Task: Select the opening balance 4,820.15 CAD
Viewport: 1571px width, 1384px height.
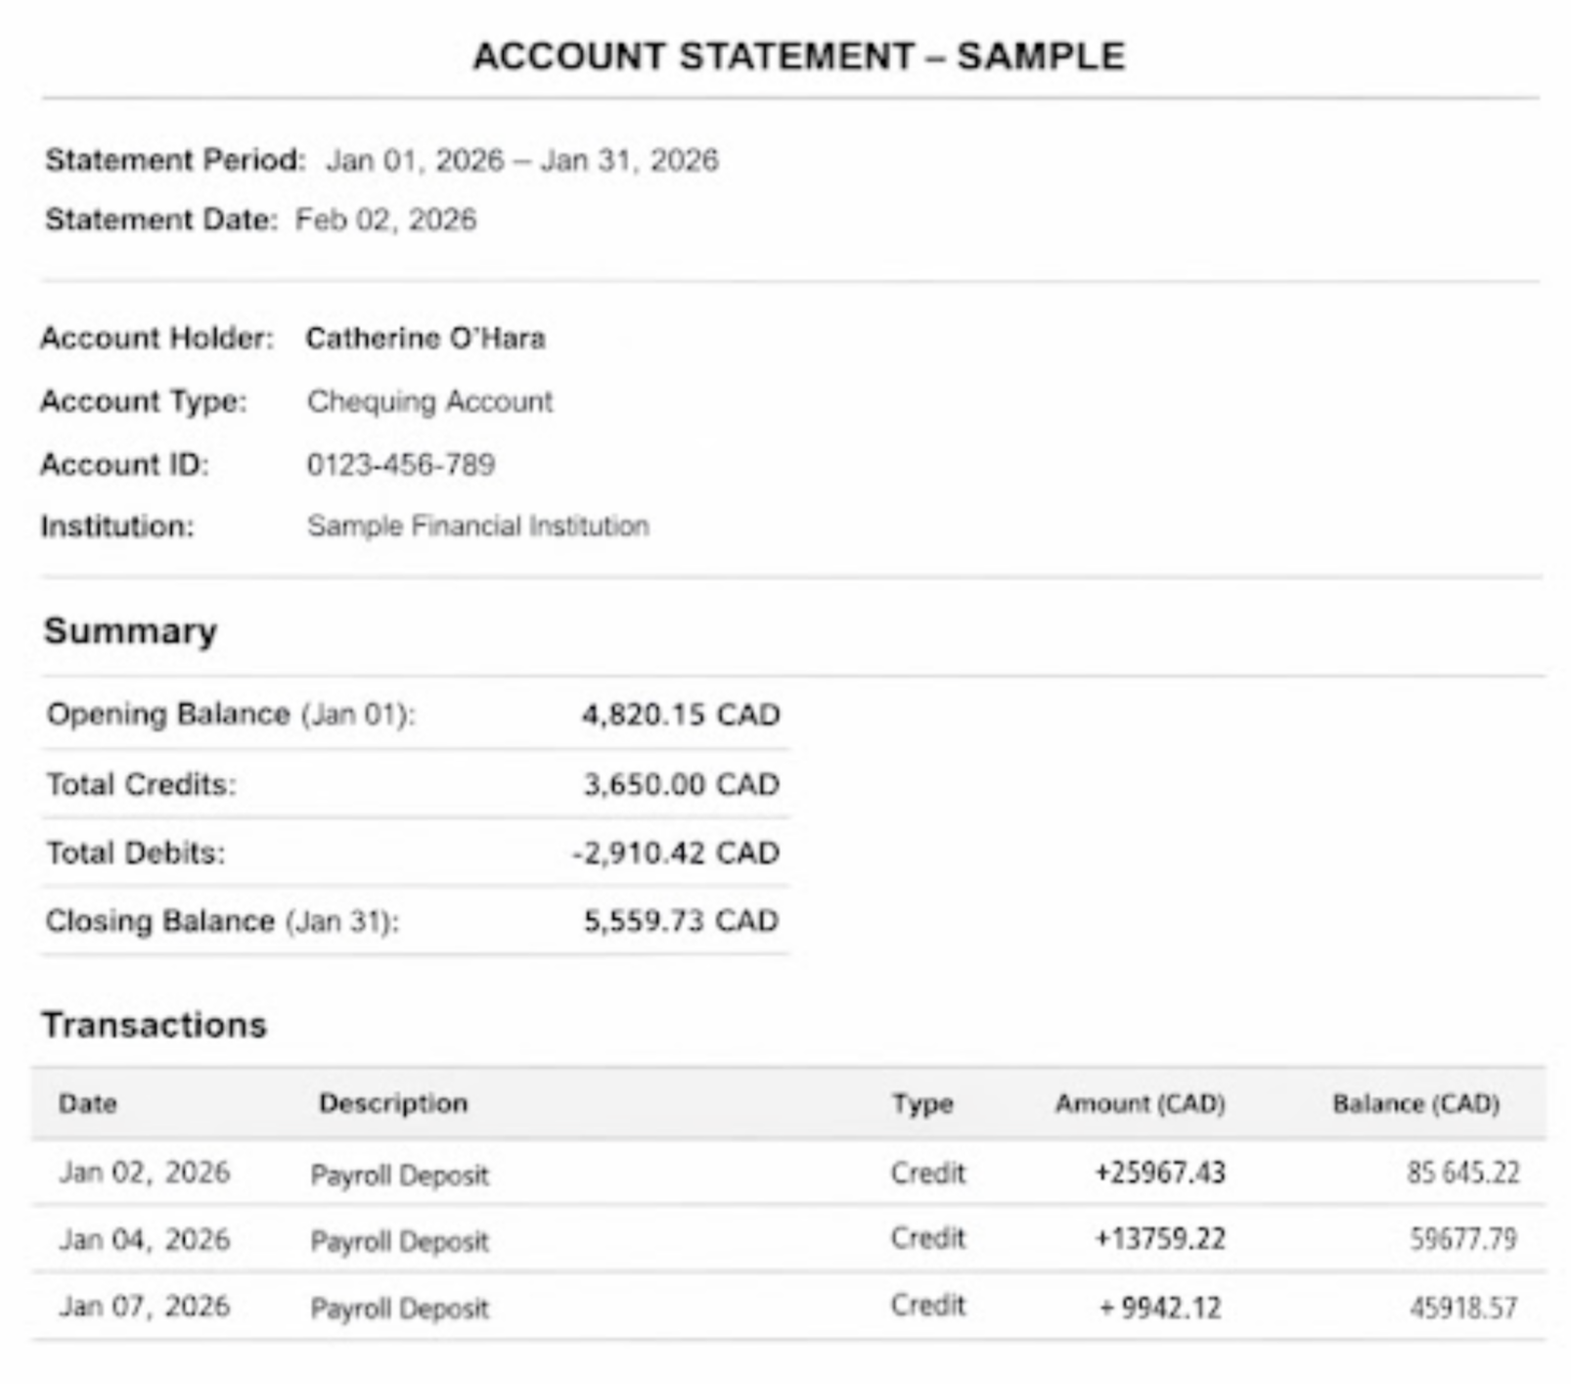Action: coord(680,715)
